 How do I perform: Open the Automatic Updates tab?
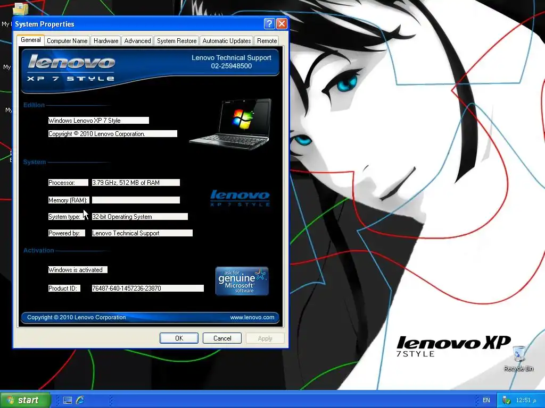227,41
